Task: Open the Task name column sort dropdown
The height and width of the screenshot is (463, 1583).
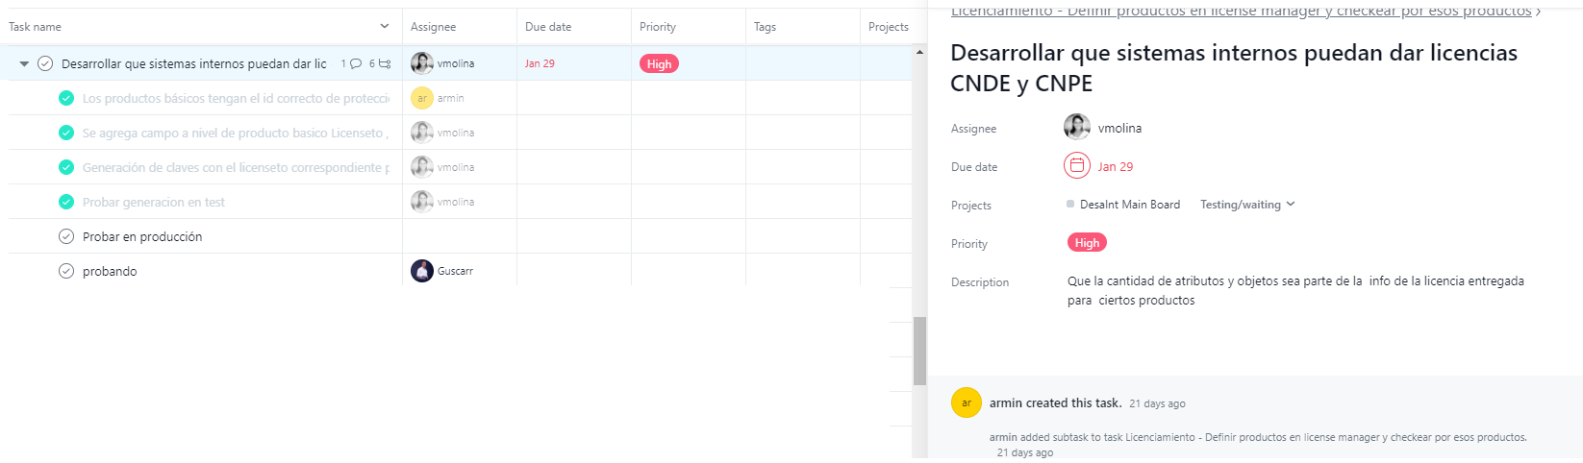Action: [x=385, y=26]
